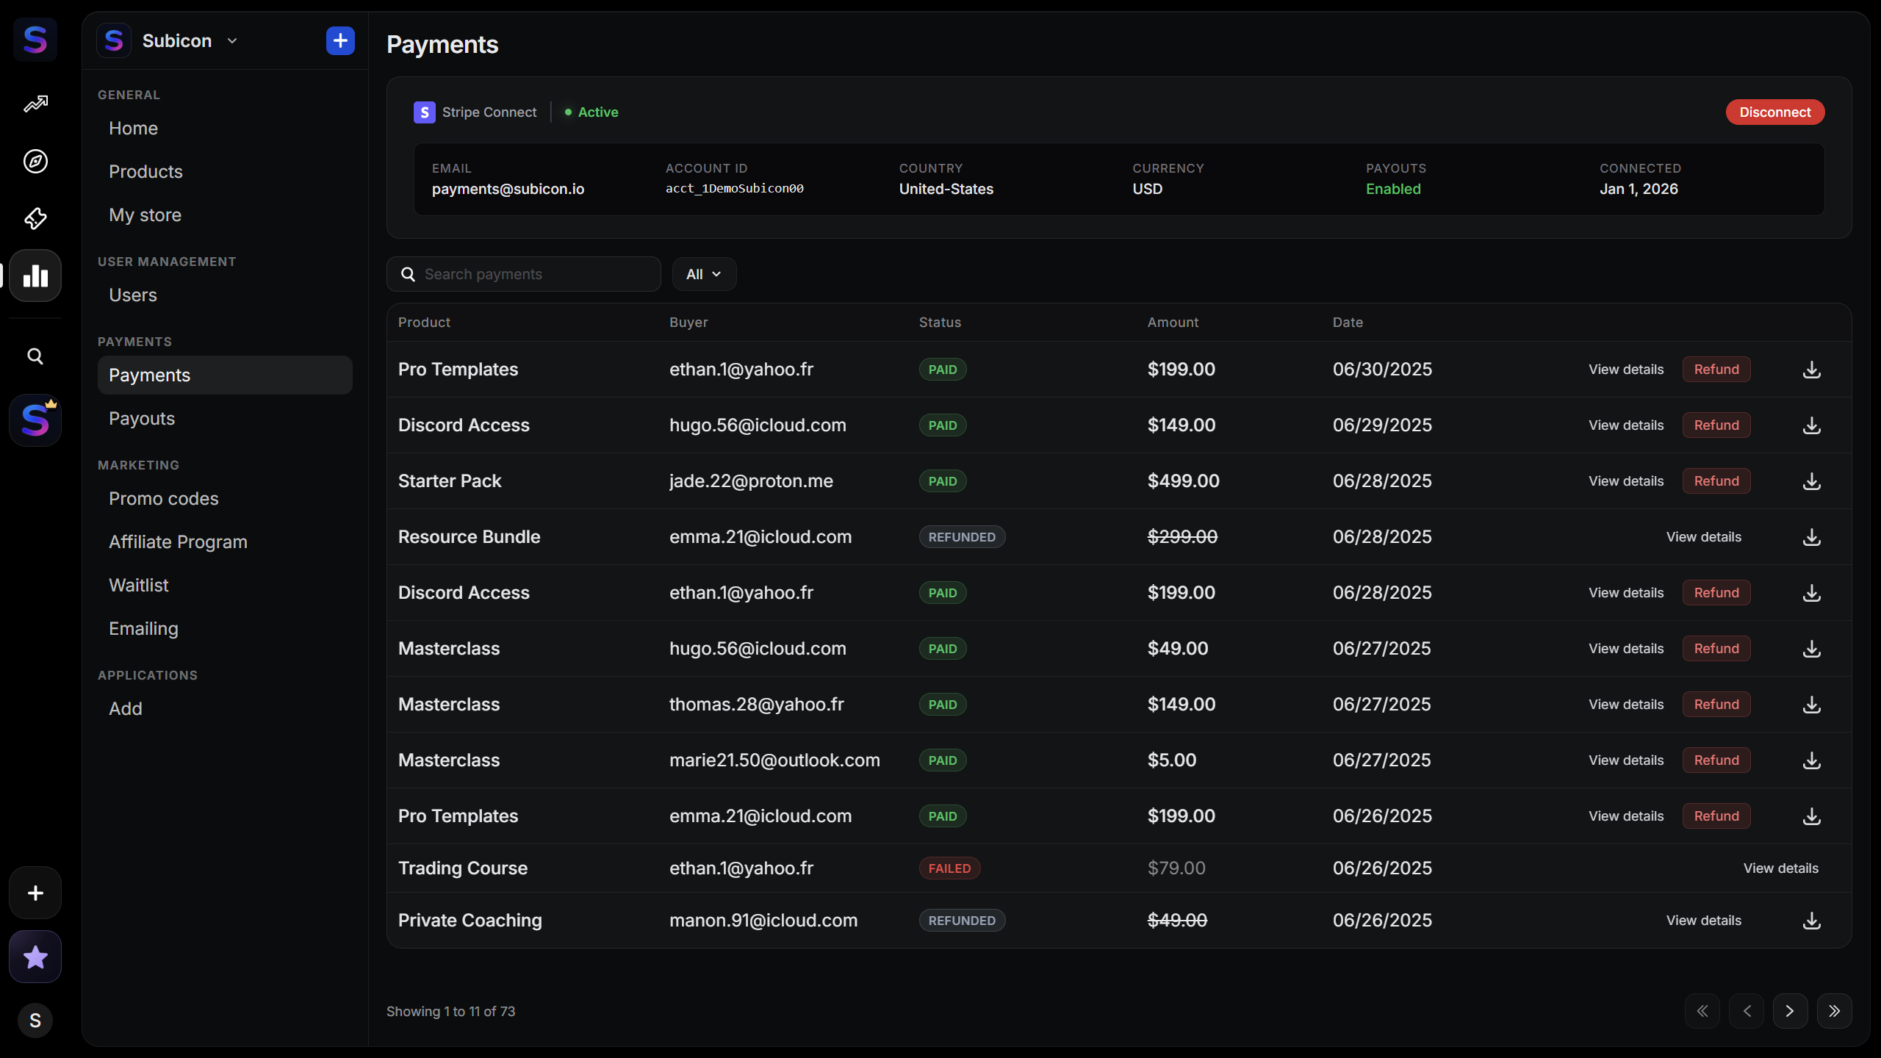Download invoice for the $149.00 Discord Access payment
Screen dimensions: 1881x1058
(x=1812, y=425)
